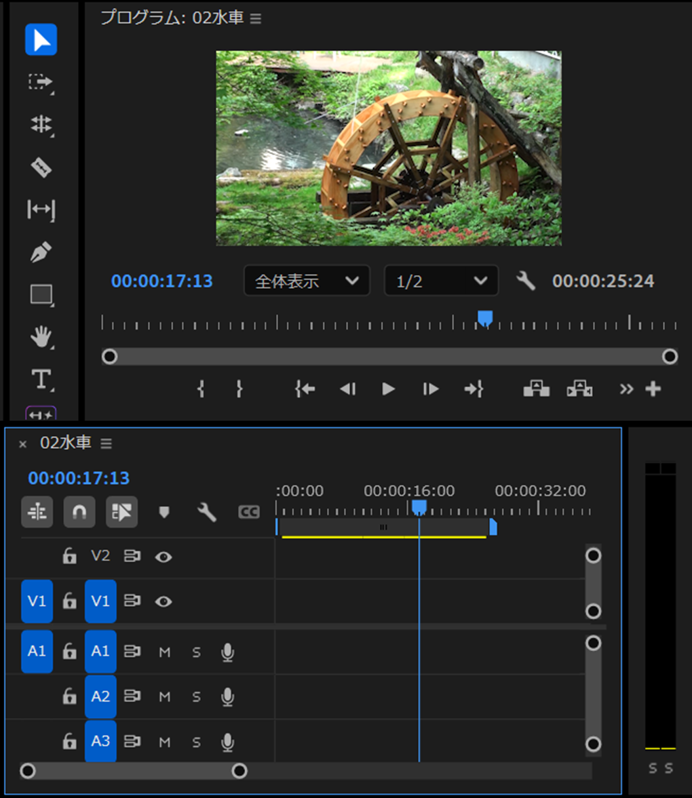The image size is (692, 798).
Task: Grab the Hand tool
Action: (41, 337)
